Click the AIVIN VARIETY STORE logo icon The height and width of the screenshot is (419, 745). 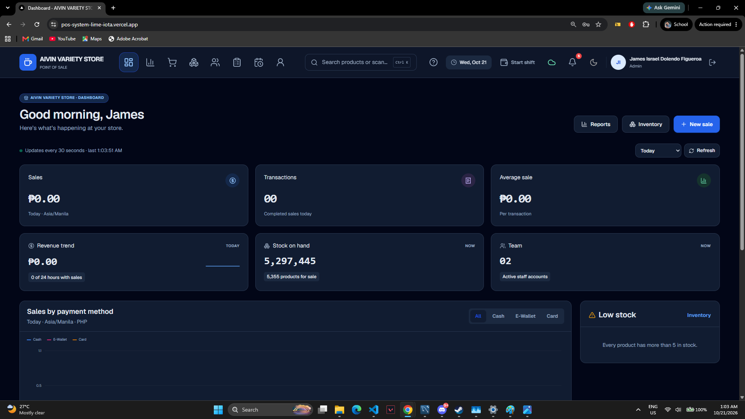coord(28,62)
